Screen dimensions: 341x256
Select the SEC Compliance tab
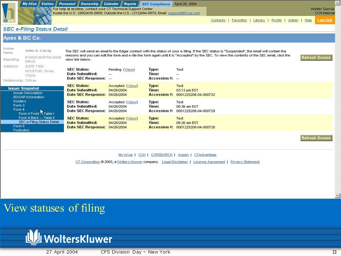(x=156, y=4)
